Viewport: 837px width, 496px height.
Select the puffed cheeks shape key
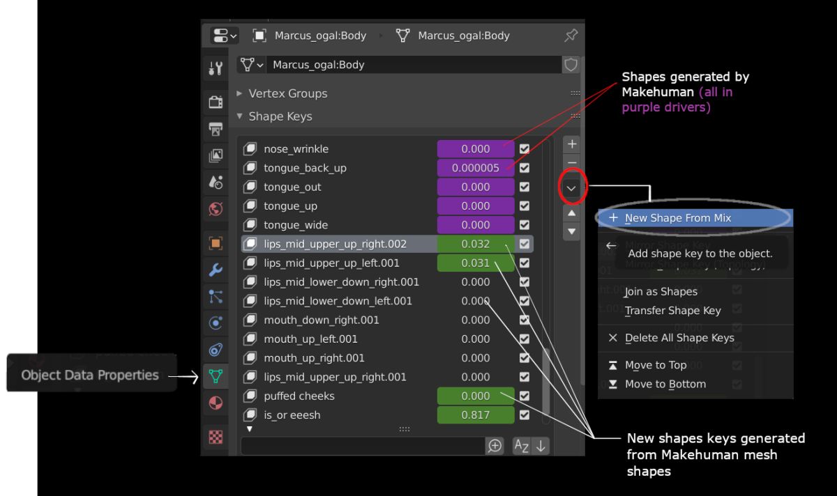point(299,396)
